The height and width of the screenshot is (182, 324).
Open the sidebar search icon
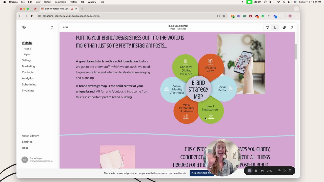(52, 27)
